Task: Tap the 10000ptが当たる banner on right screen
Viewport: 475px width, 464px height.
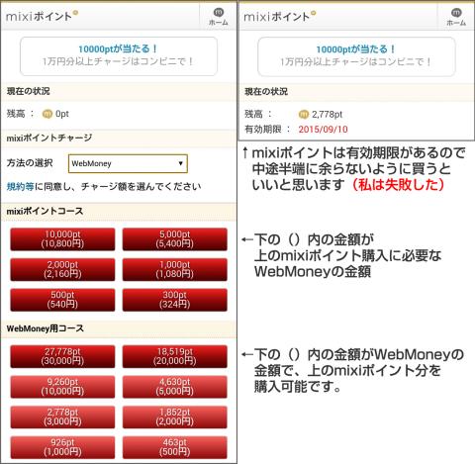Action: (356, 56)
